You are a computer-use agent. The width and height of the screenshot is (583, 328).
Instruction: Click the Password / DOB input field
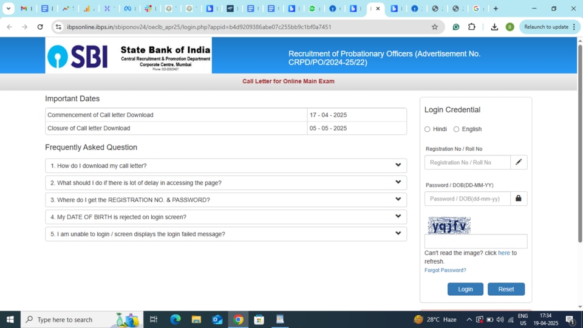[468, 199]
